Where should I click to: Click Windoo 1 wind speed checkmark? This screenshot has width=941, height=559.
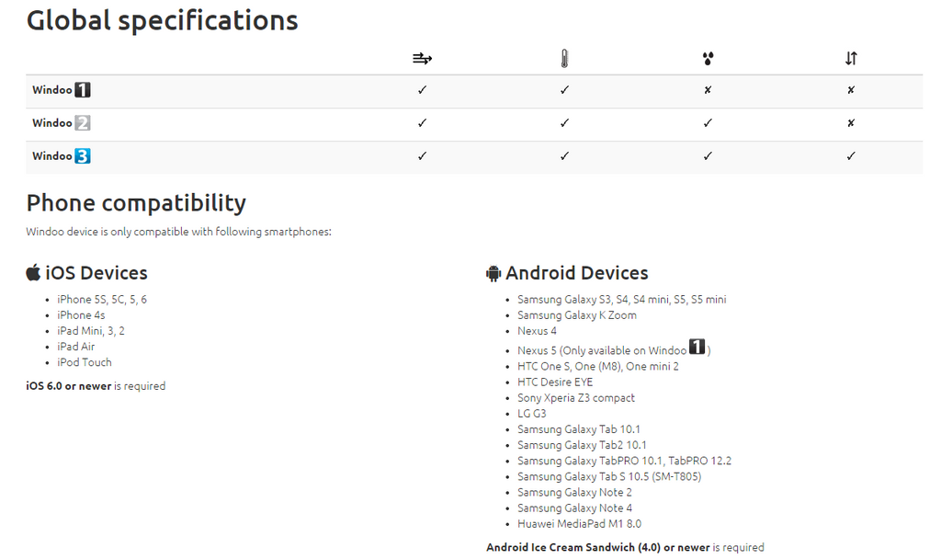pyautogui.click(x=422, y=90)
